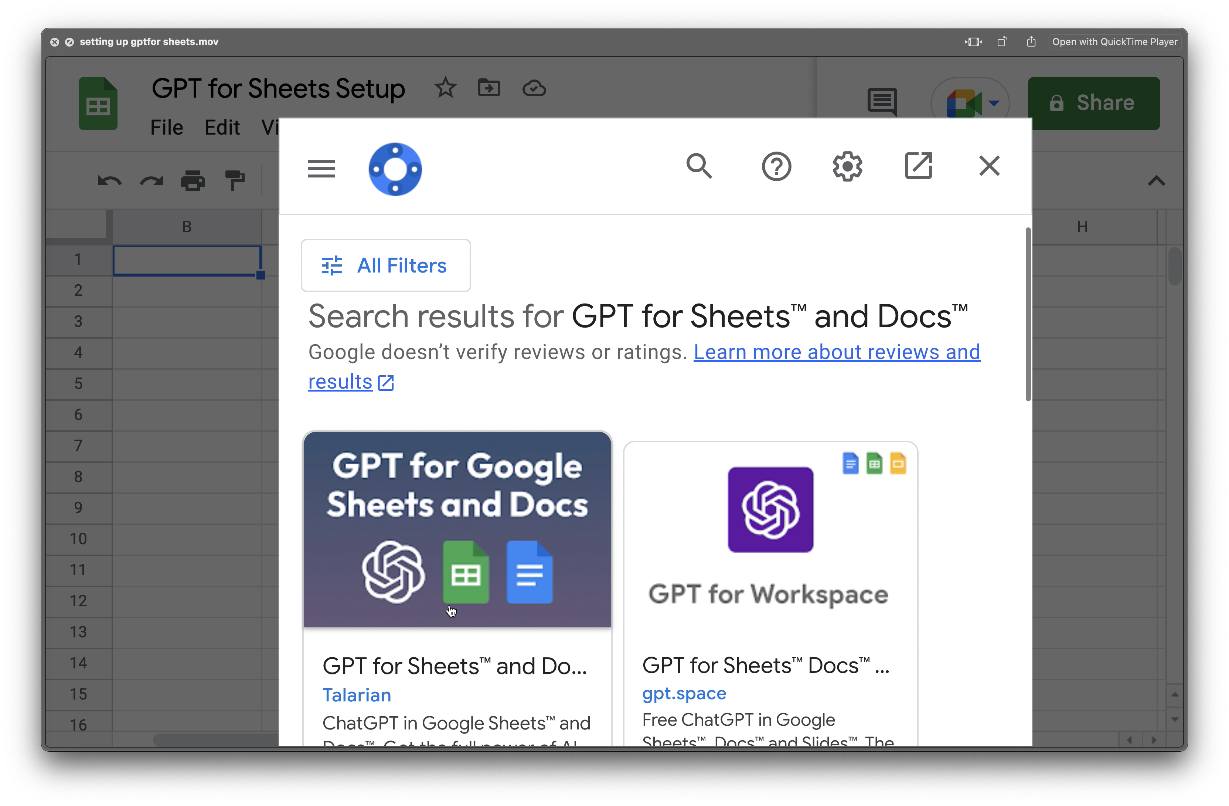The width and height of the screenshot is (1229, 806).
Task: Click the marketplace search magnifier icon
Action: tap(699, 166)
